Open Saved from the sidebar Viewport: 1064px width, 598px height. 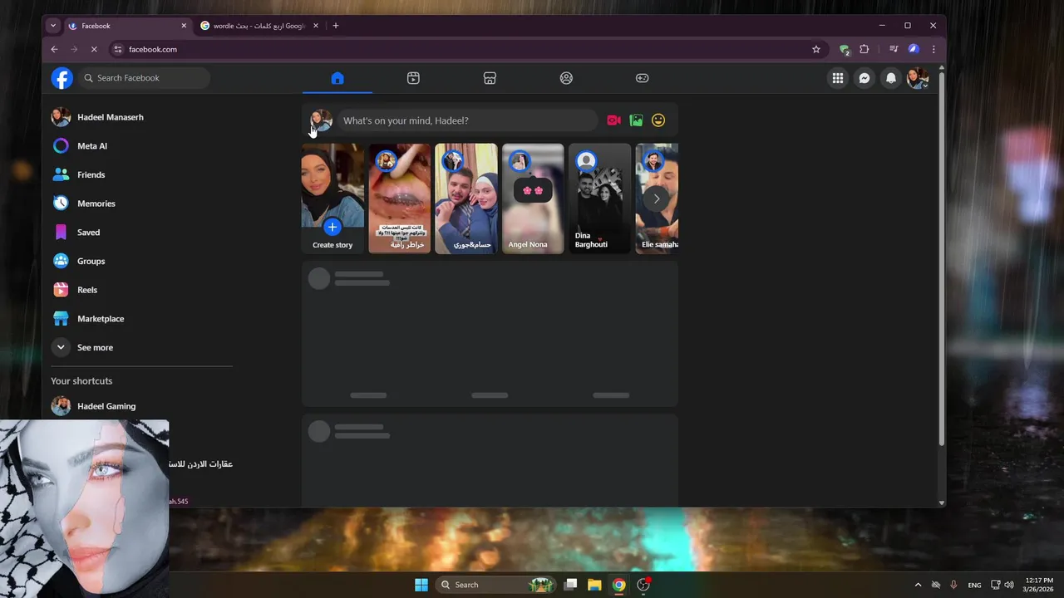click(x=141, y=233)
